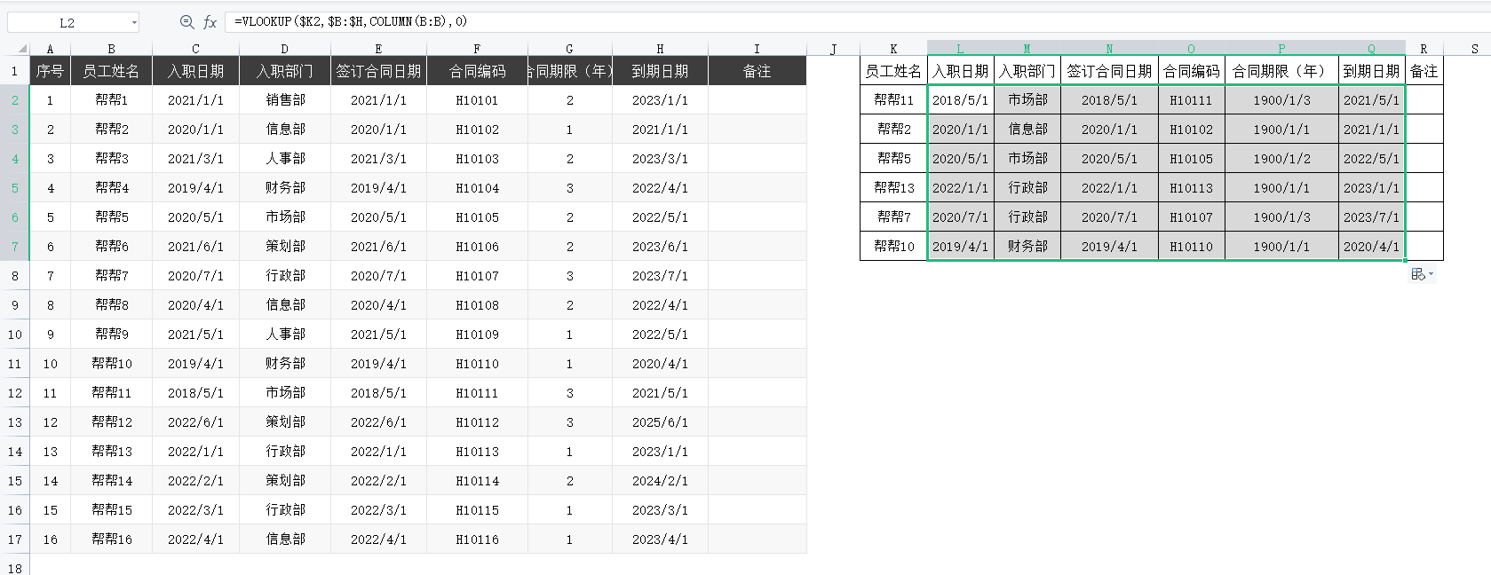Select the 帮帮11 cell in column K
Screen dimensions: 1491x575
[x=893, y=100]
